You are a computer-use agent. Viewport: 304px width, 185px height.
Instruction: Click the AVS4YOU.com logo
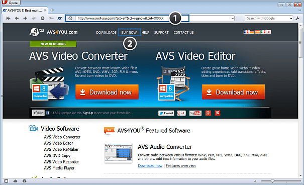coord(53,32)
